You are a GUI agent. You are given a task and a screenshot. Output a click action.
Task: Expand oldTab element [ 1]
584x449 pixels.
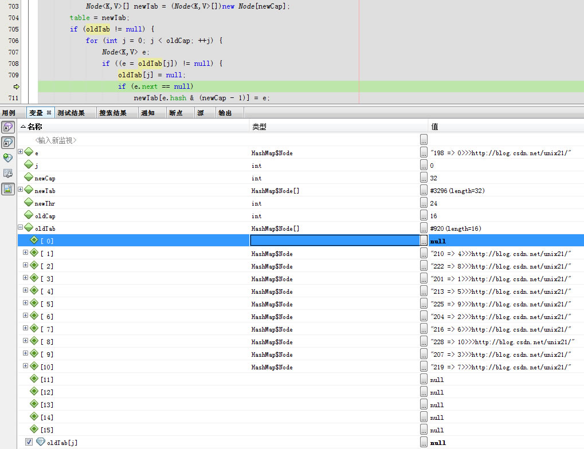tap(25, 253)
